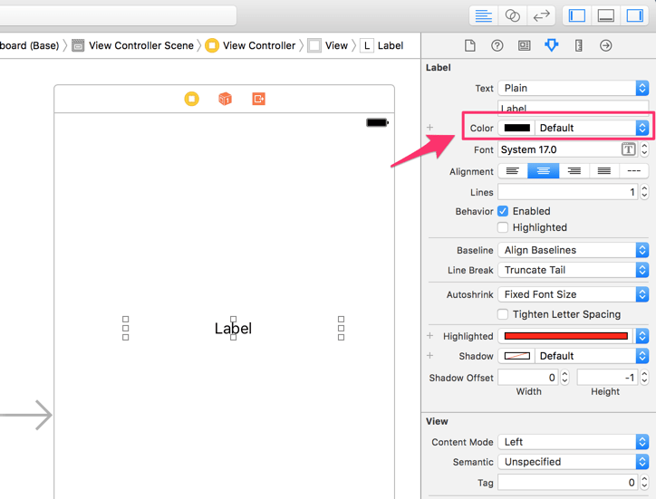This screenshot has height=499, width=656.
Task: Click the Lines number field
Action: [568, 192]
